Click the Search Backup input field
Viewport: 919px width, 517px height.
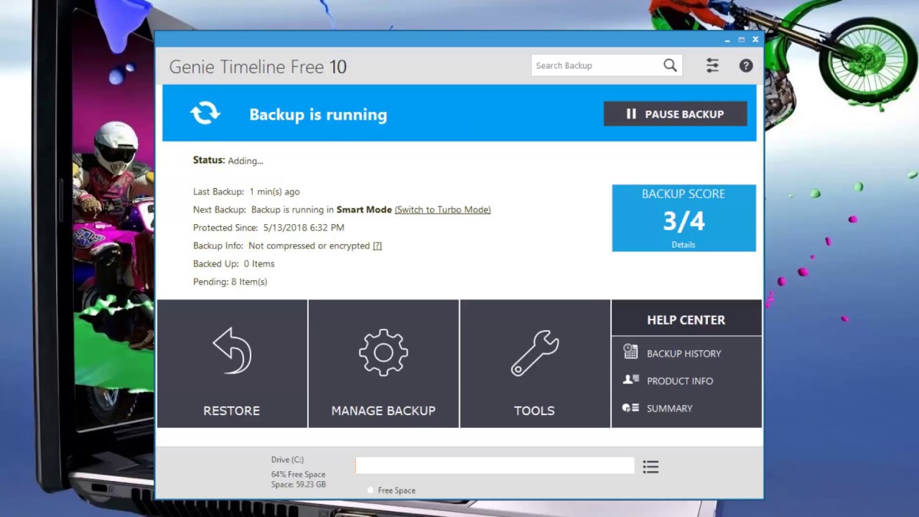[596, 65]
